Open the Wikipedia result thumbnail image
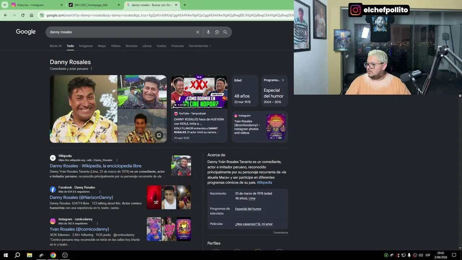This screenshot has height=260, width=462. 181,166
